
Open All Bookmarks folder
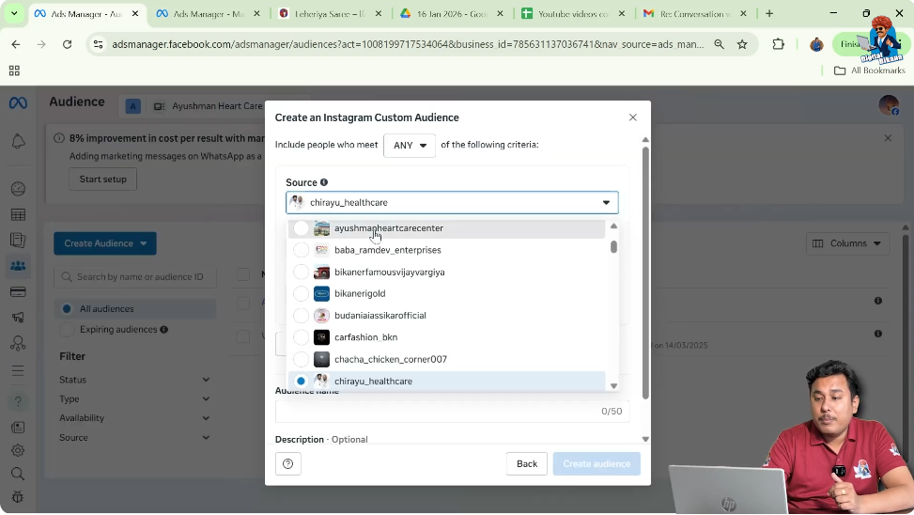(870, 70)
